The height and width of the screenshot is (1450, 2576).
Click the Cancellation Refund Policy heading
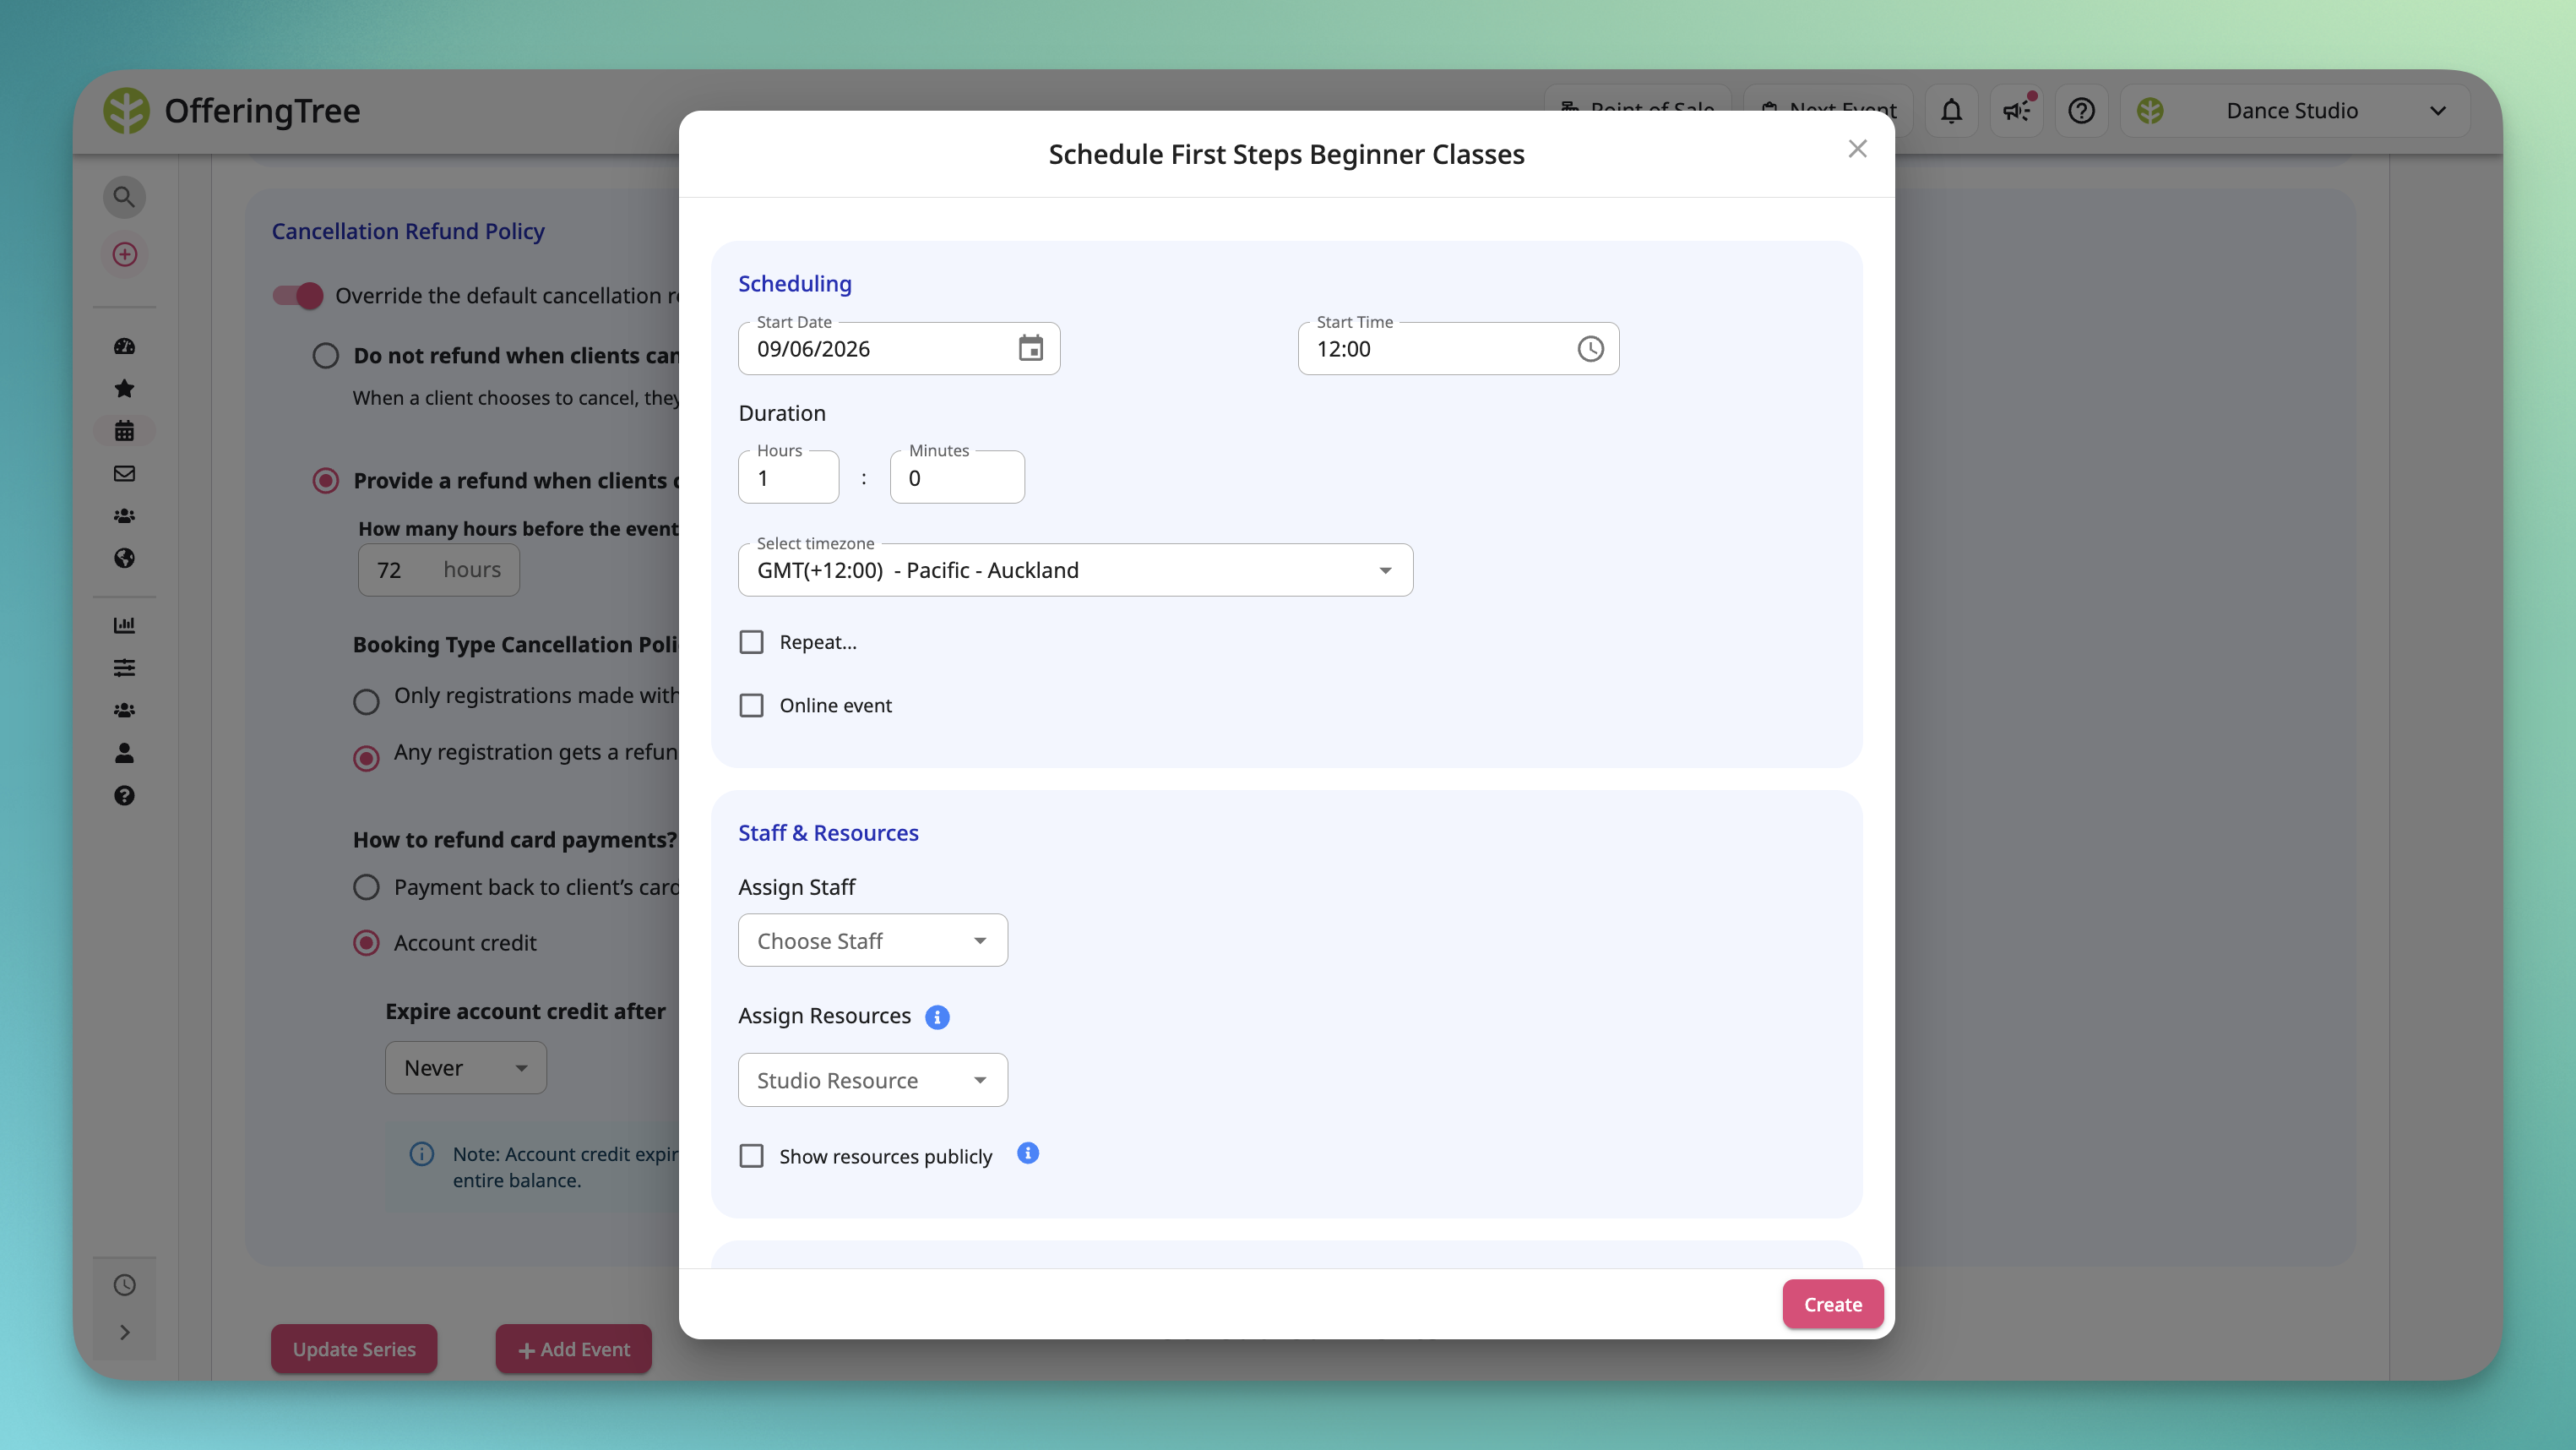[408, 232]
